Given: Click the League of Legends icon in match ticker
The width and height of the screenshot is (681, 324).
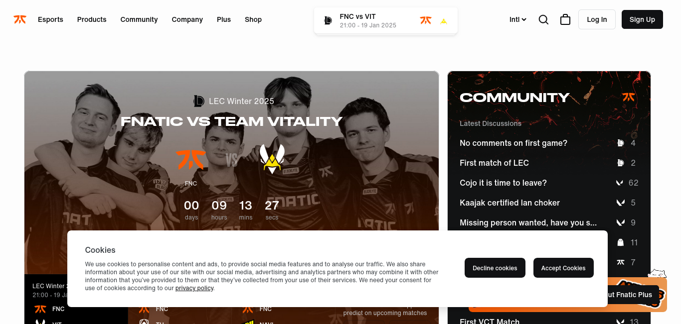Looking at the screenshot, I should tap(328, 20).
